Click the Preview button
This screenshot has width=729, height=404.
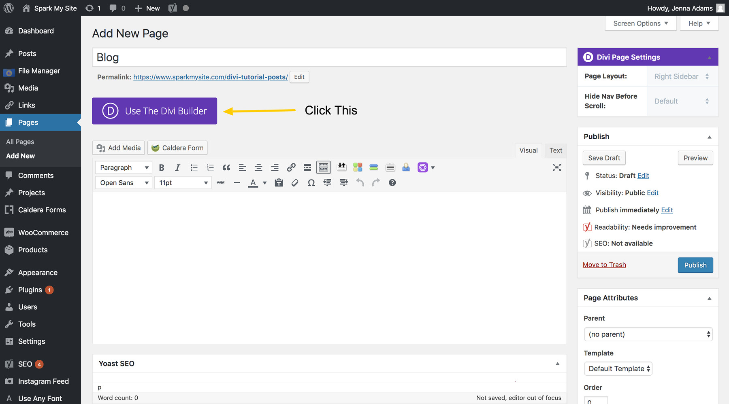tap(695, 158)
